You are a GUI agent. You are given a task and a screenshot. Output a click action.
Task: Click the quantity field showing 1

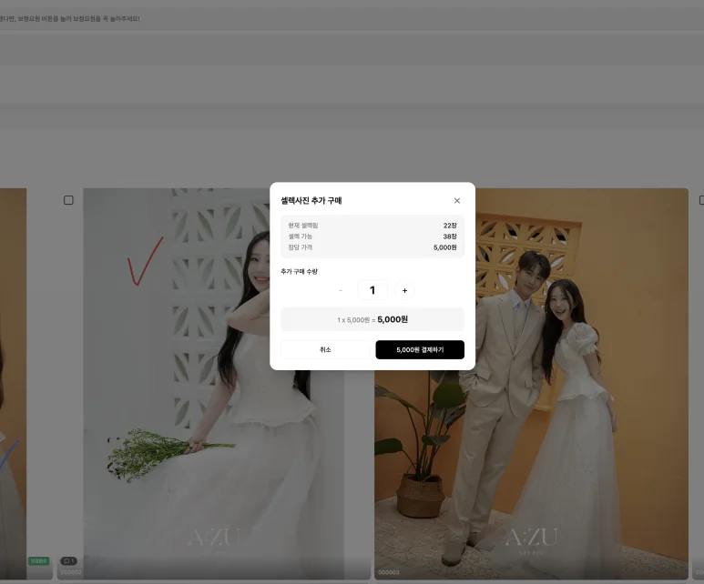[x=372, y=290]
